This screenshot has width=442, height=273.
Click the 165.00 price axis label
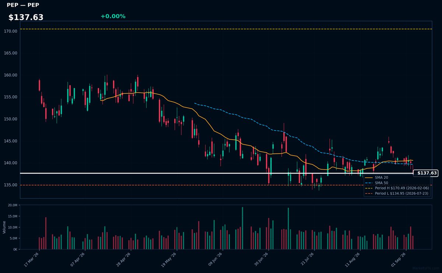[11, 53]
